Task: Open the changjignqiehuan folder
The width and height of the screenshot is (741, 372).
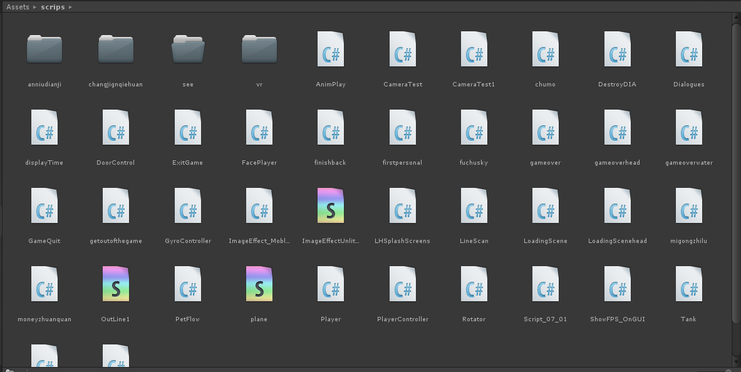Action: tap(116, 49)
